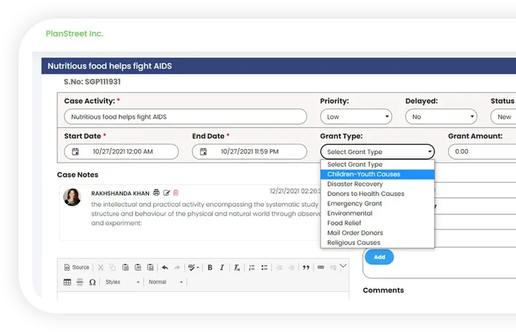Open the Delayed dropdown showing No
Viewport: 516px width, 332px height.
[x=440, y=117]
